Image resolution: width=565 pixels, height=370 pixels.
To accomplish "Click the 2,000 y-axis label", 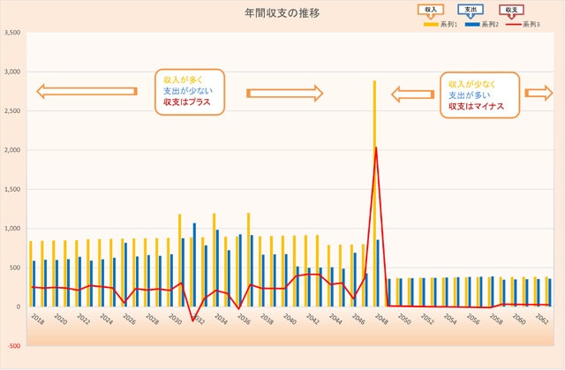I will 12,150.
